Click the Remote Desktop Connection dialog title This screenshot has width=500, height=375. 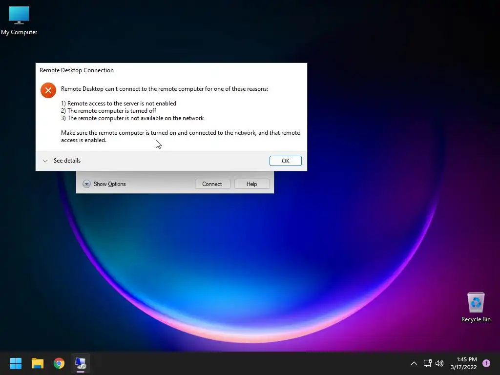point(77,70)
